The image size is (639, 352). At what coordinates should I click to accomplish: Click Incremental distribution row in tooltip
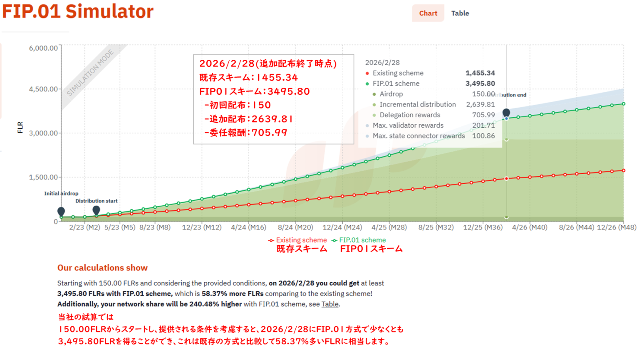pos(417,105)
